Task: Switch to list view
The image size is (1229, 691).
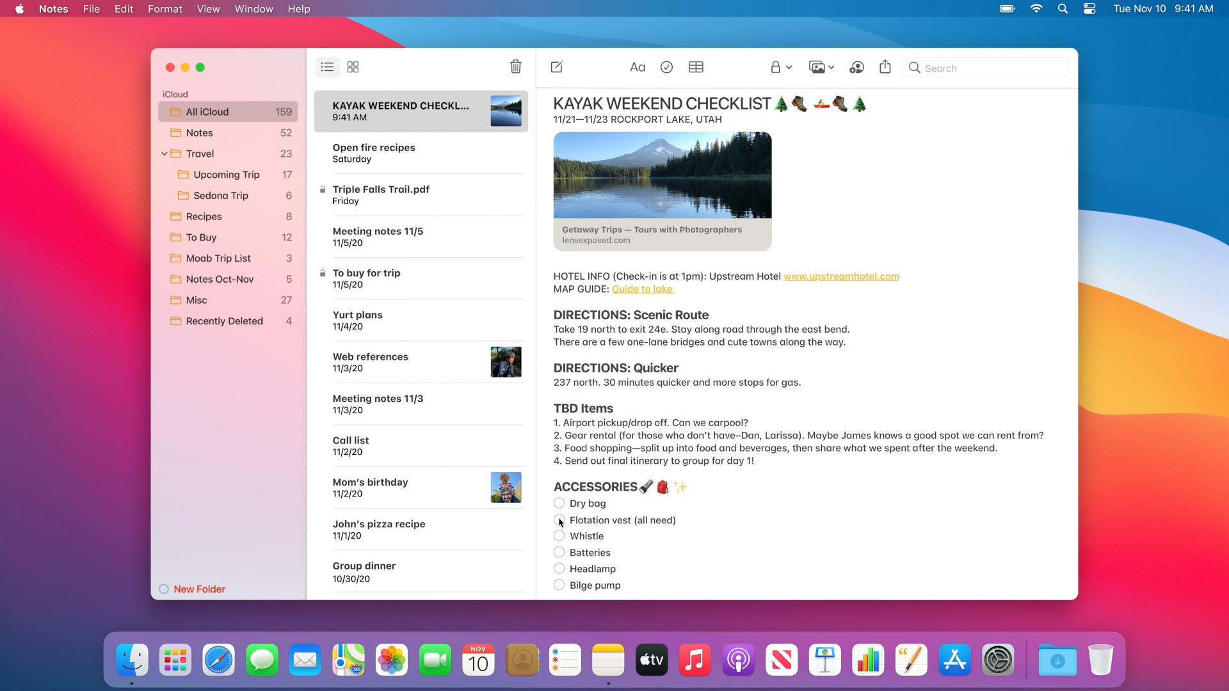Action: 327,67
